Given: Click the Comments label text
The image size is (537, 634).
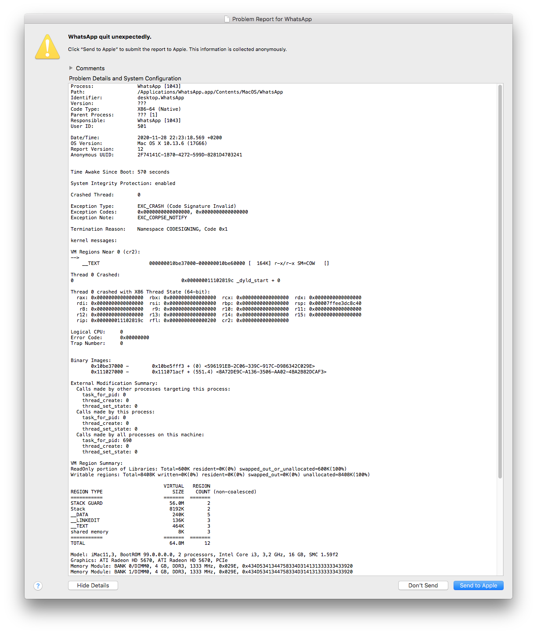Looking at the screenshot, I should point(90,69).
